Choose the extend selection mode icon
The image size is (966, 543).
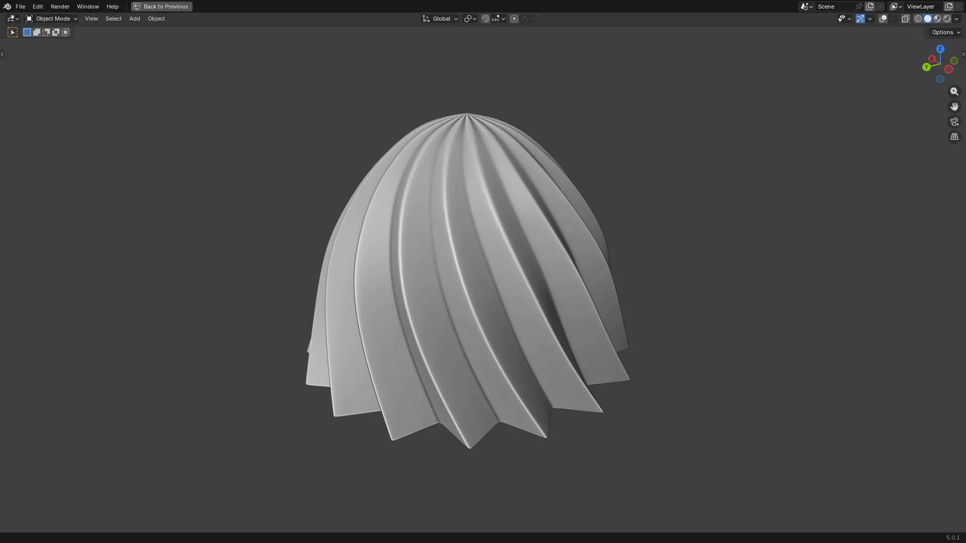(37, 32)
